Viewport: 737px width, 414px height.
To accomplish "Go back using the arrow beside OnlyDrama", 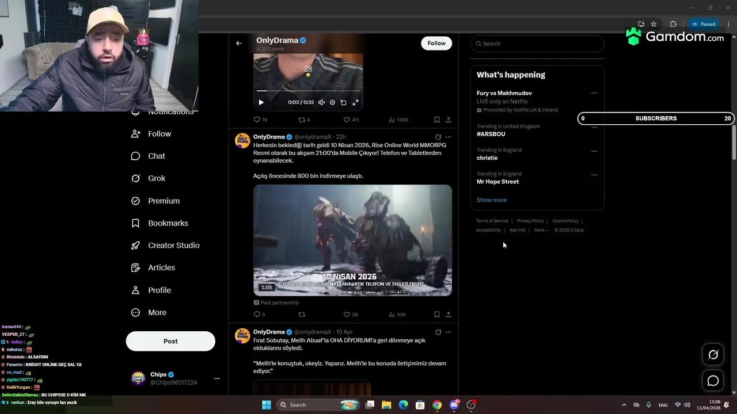I will (239, 43).
